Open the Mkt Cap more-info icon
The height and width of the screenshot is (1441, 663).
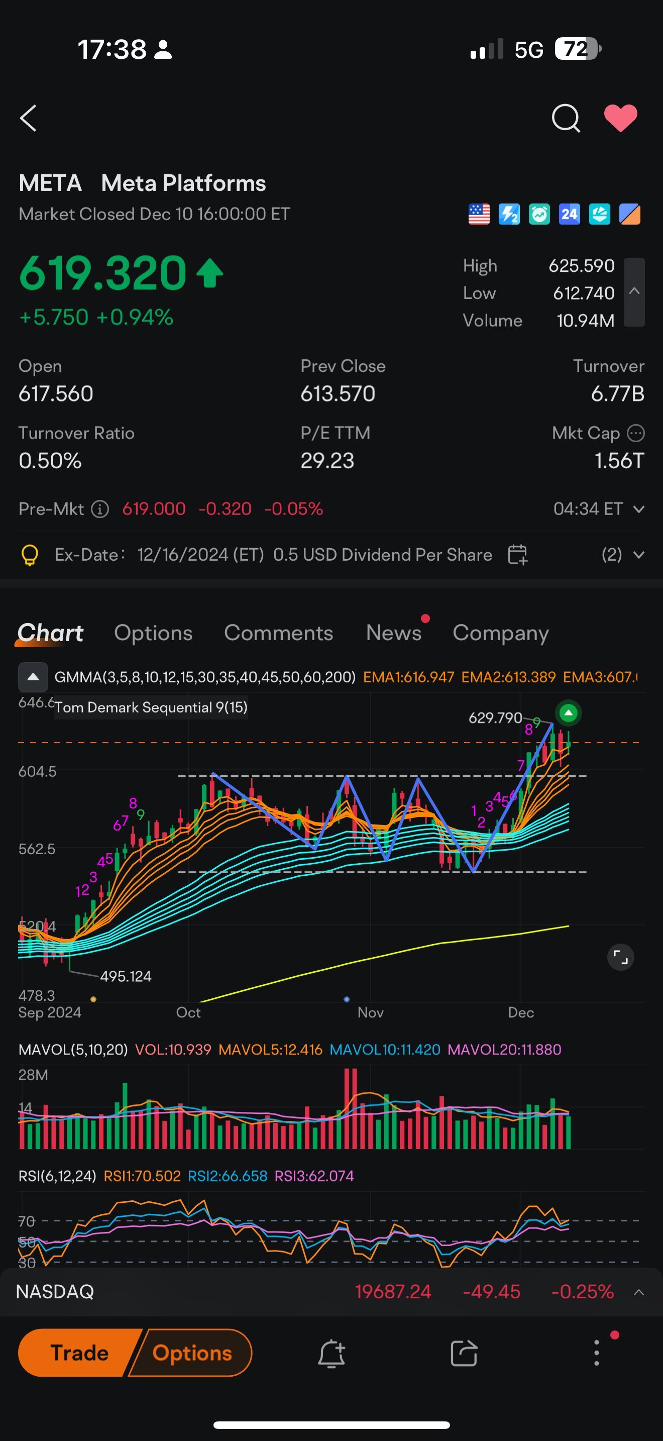point(636,433)
